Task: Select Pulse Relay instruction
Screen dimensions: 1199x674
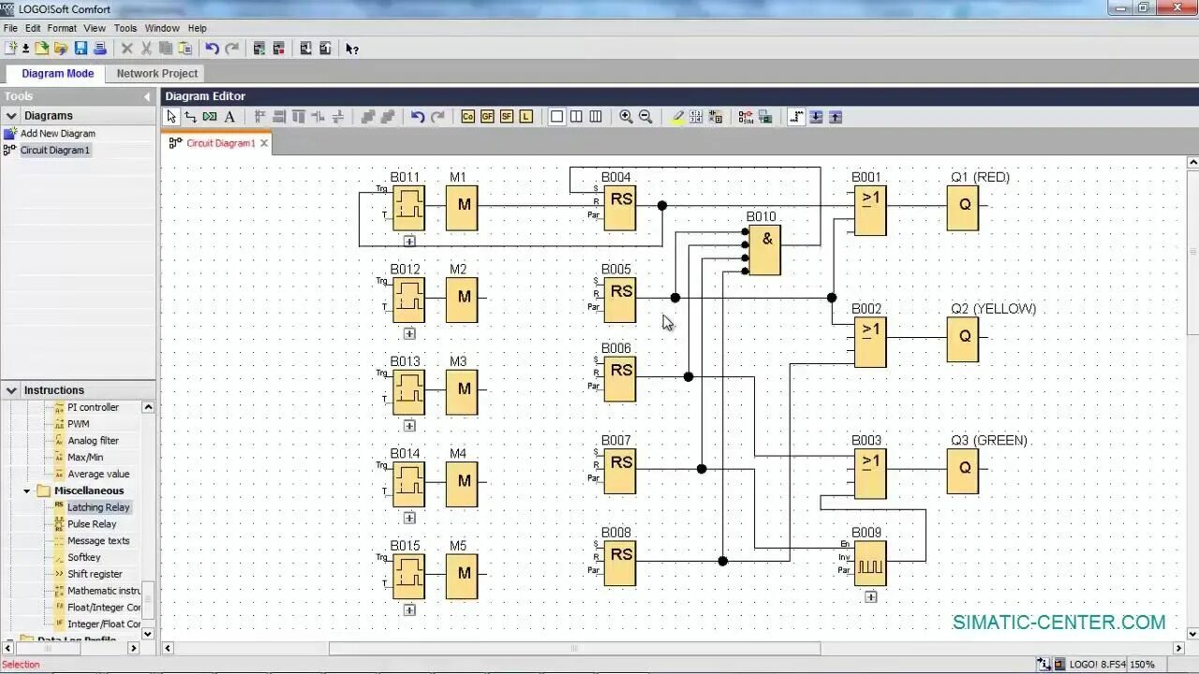Action: 92,524
